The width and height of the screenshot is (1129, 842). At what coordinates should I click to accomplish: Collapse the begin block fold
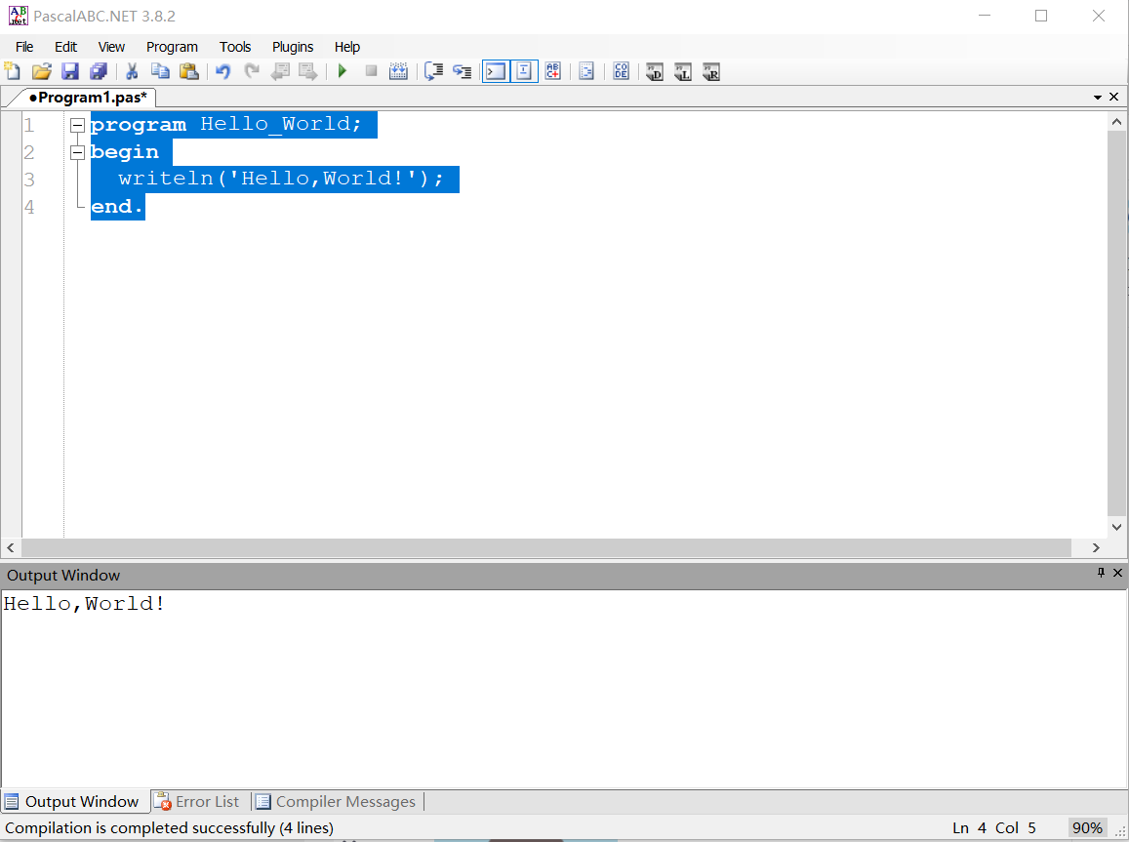click(78, 152)
